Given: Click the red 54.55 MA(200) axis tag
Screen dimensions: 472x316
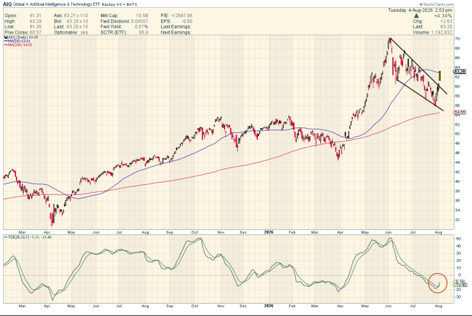Looking at the screenshot, I should click(460, 112).
